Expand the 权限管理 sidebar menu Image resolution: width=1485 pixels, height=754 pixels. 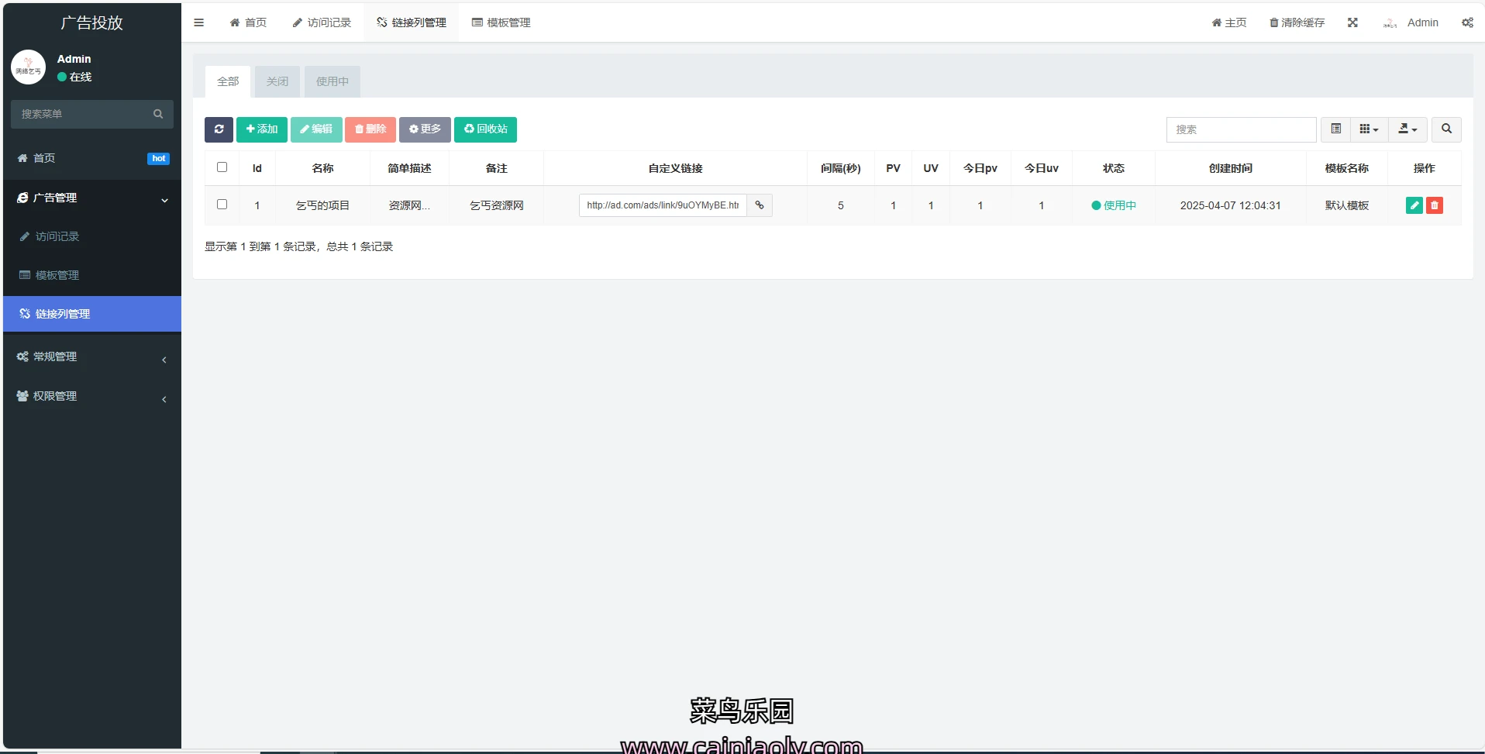(x=91, y=397)
